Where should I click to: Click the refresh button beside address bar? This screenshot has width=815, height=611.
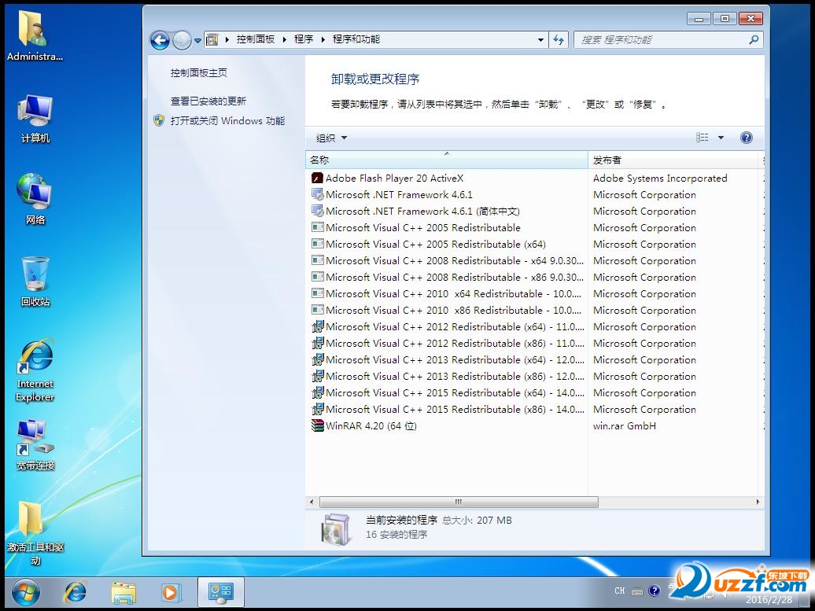tap(559, 40)
